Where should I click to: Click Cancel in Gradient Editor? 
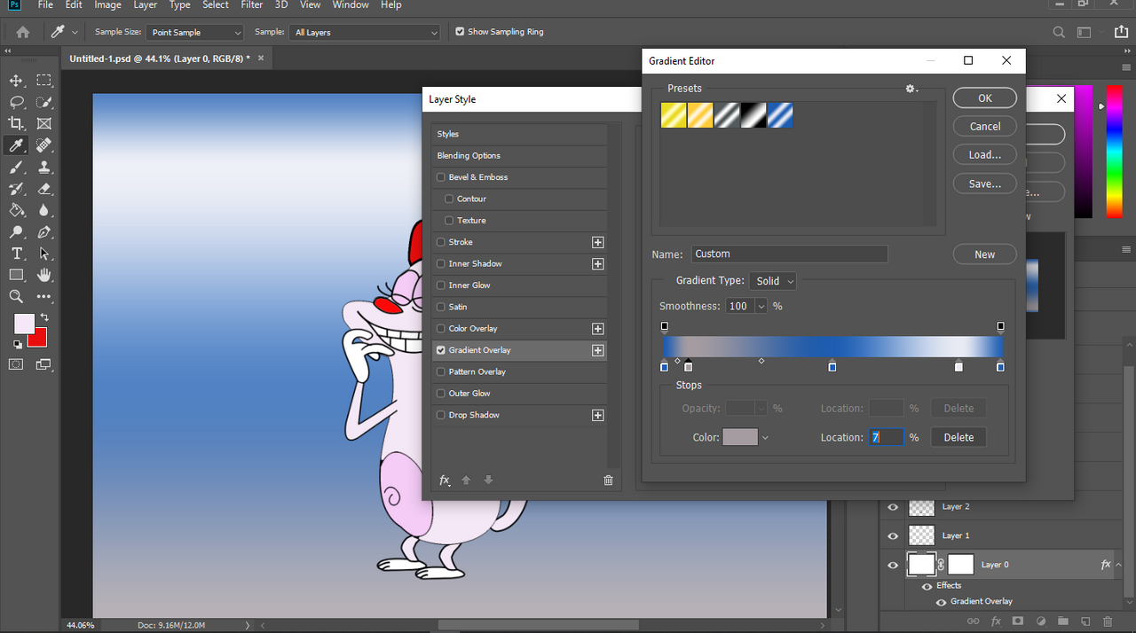tap(984, 127)
